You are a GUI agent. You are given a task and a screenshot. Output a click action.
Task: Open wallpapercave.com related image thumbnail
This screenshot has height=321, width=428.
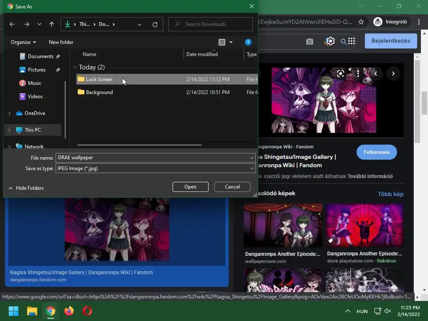283,225
